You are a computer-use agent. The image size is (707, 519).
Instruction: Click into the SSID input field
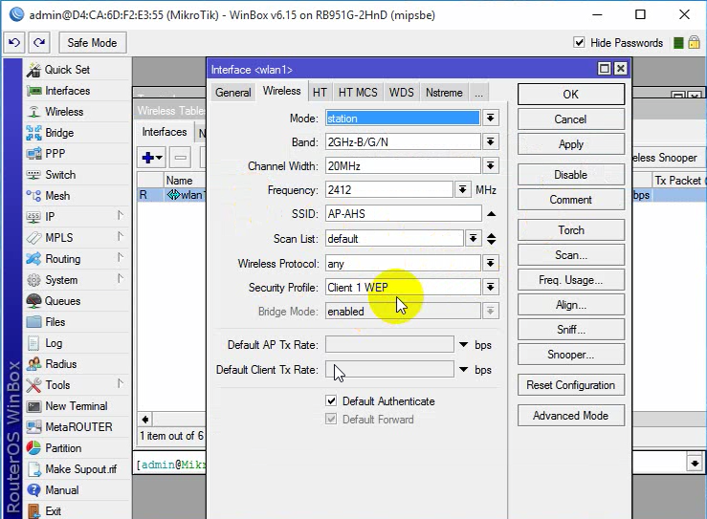pos(403,213)
